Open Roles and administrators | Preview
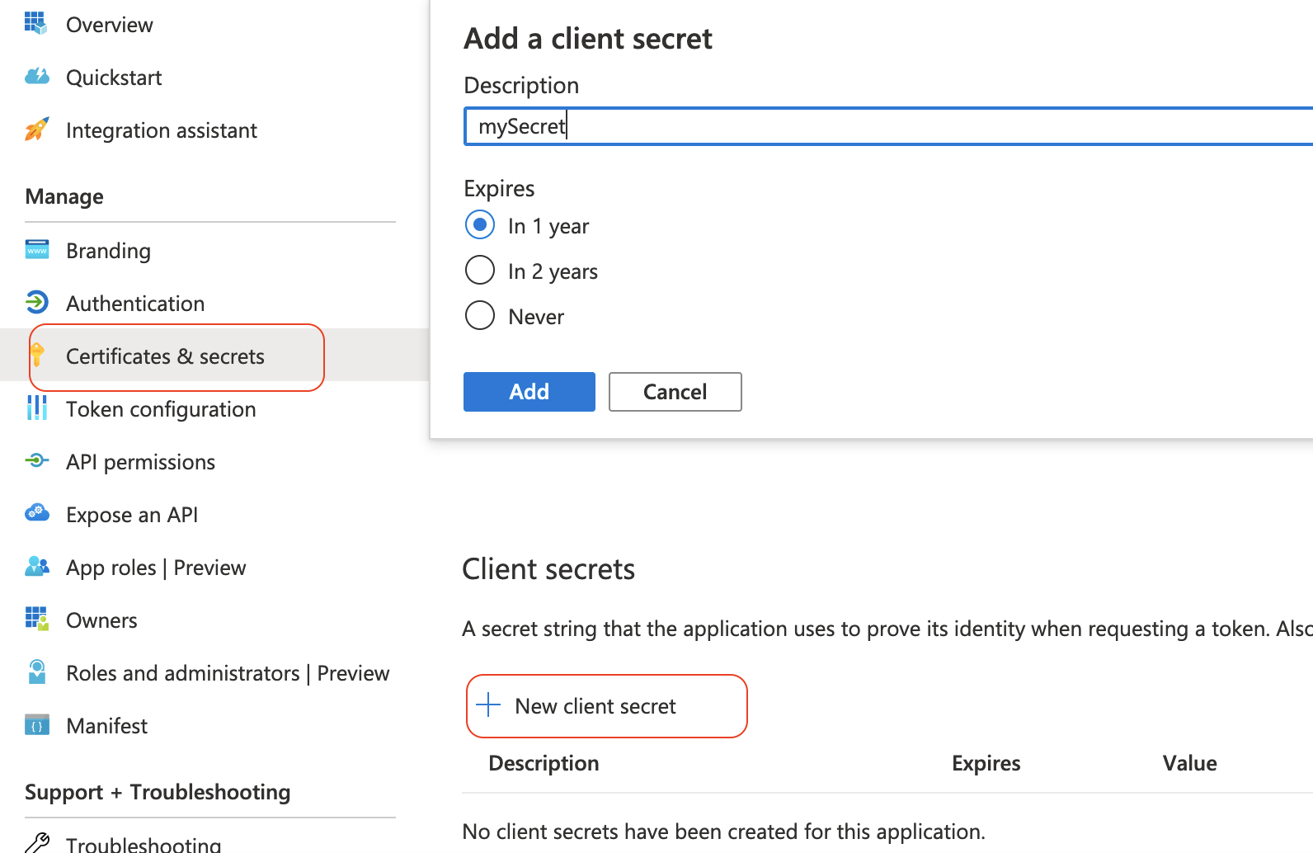The width and height of the screenshot is (1313, 853). [227, 673]
